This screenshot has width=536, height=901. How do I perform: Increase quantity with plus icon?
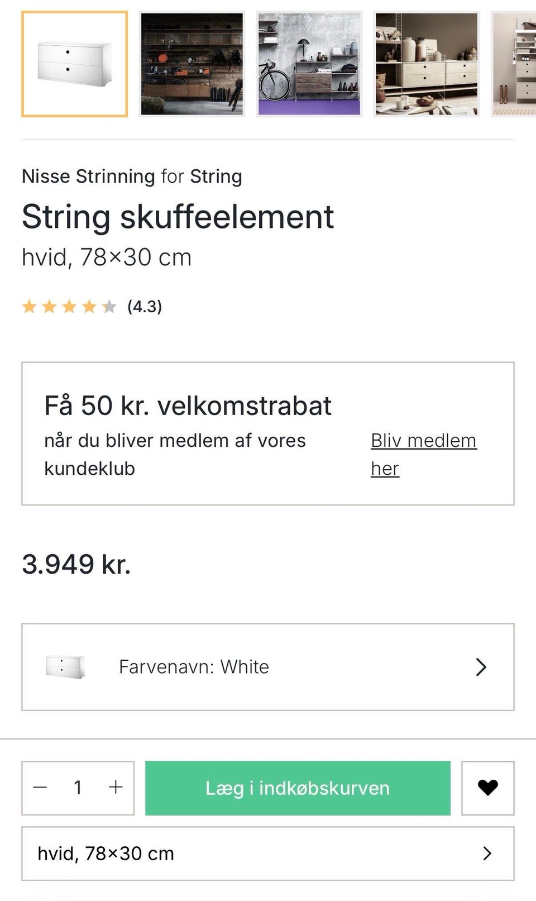point(116,788)
